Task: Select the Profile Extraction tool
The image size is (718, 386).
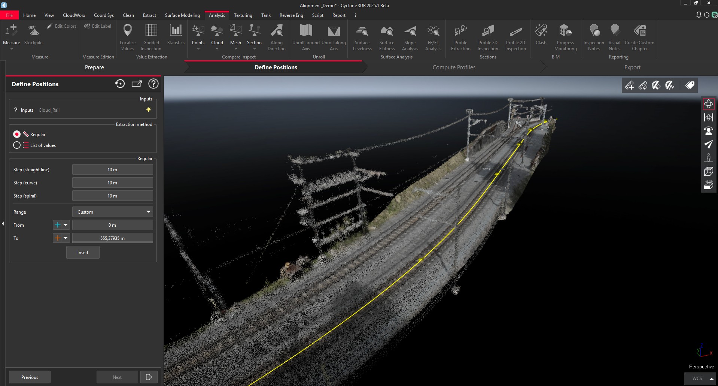Action: [460, 36]
